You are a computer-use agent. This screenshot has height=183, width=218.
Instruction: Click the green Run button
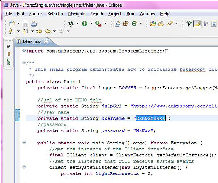pyautogui.click(x=85, y=23)
